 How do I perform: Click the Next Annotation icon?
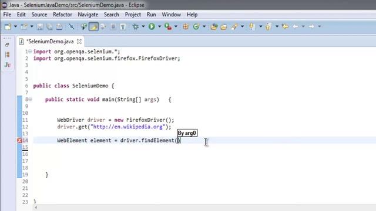coord(251,26)
